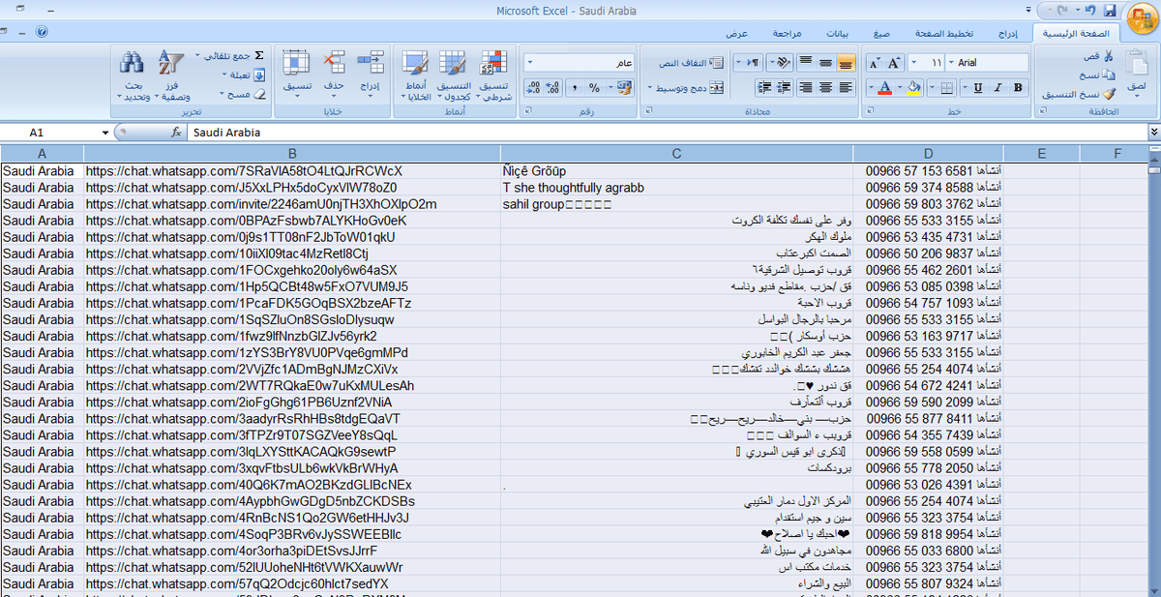Click the Conditional Formatting (تنسيق شرطي) icon

493,64
